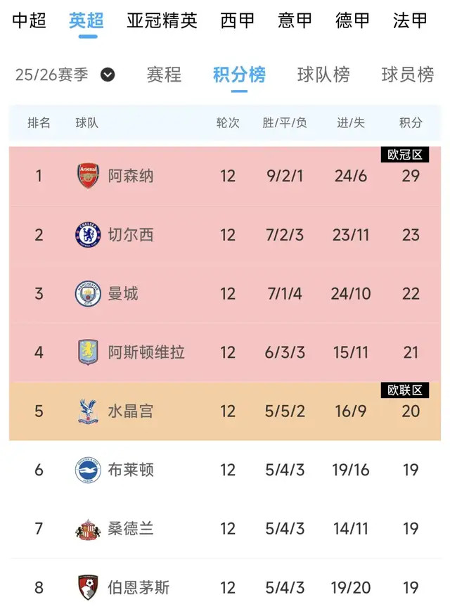Open the 赛程 schedule tab
Screen dimensions: 450x609
(x=164, y=75)
